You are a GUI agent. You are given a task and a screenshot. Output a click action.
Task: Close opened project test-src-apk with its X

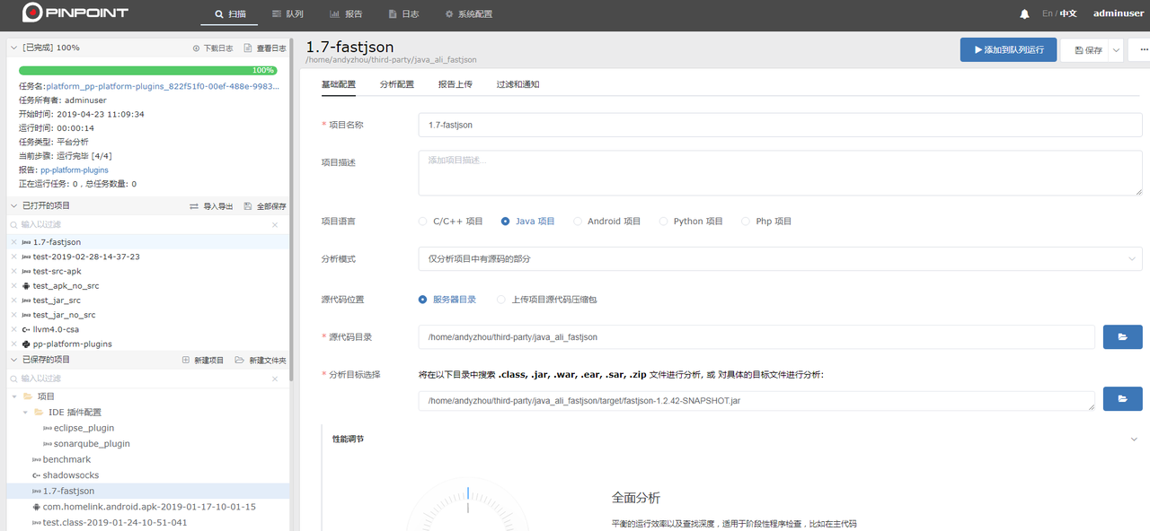[13, 271]
